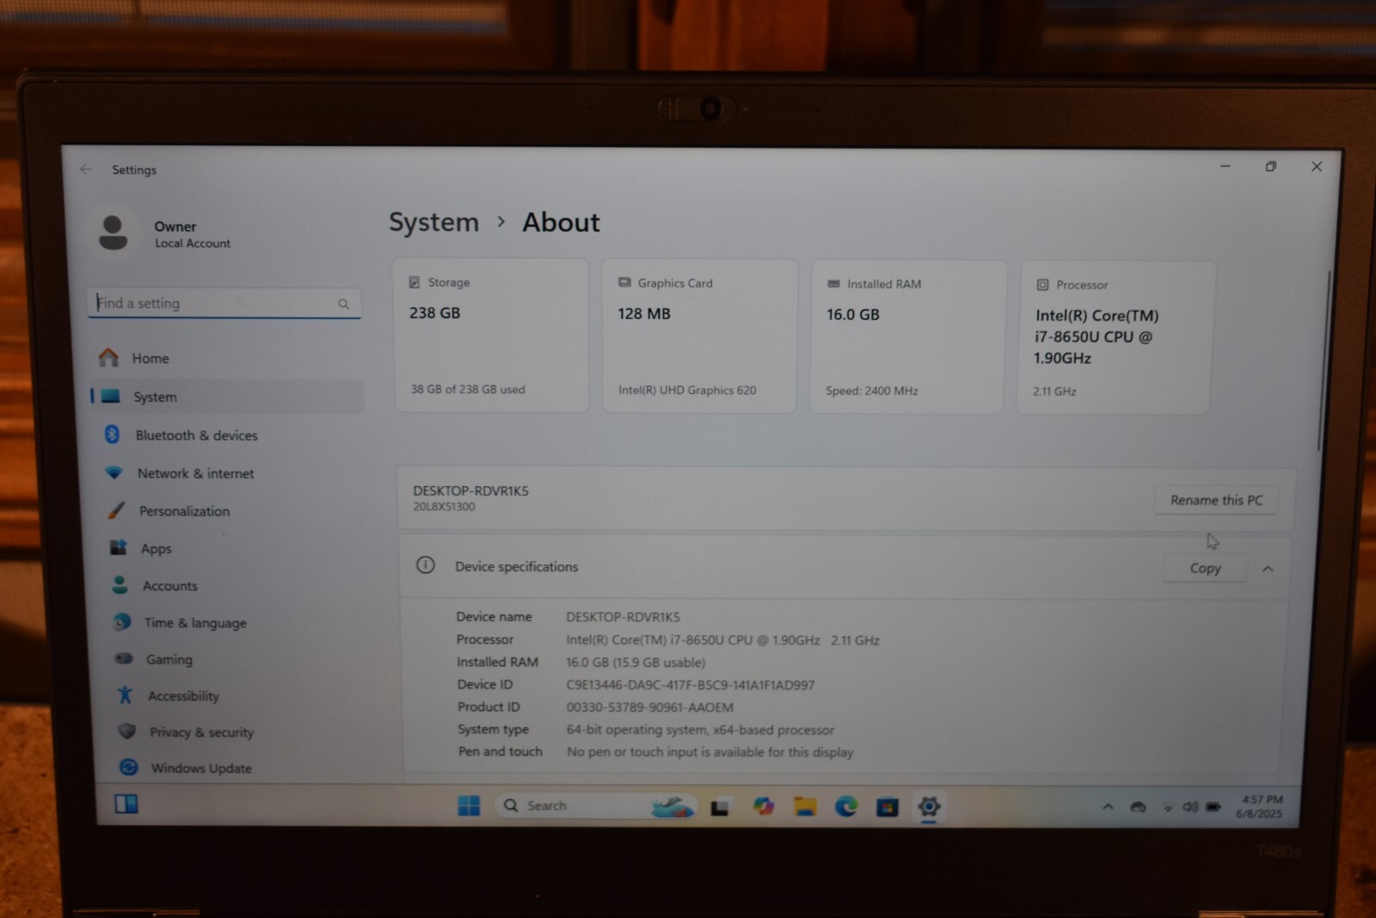1376x918 pixels.
Task: Focus the Find a setting search box
Action: pyautogui.click(x=224, y=303)
